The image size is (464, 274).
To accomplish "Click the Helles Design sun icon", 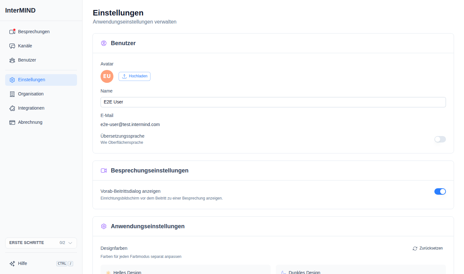I will click(108, 272).
